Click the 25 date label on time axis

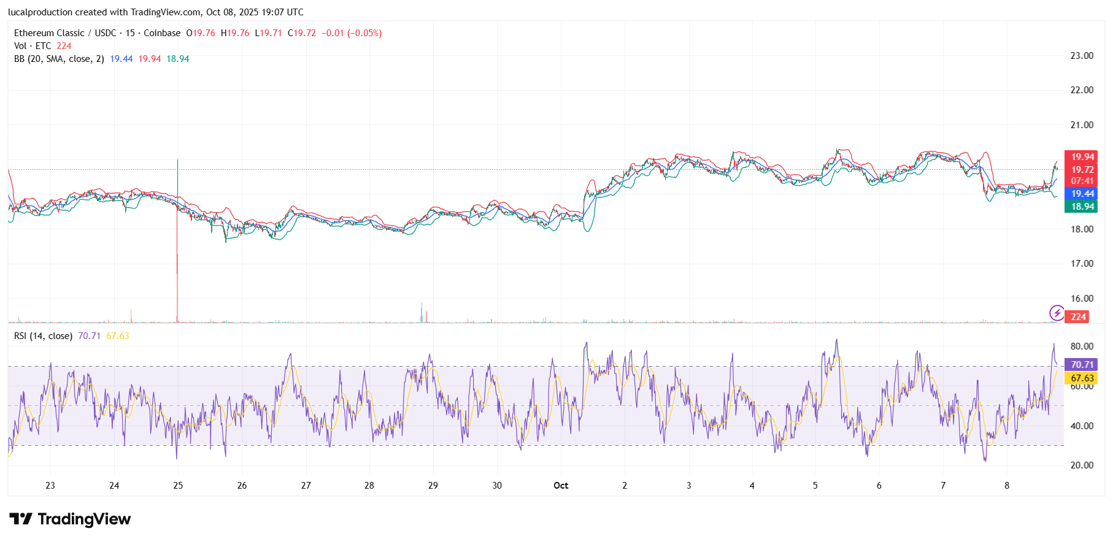pos(178,486)
